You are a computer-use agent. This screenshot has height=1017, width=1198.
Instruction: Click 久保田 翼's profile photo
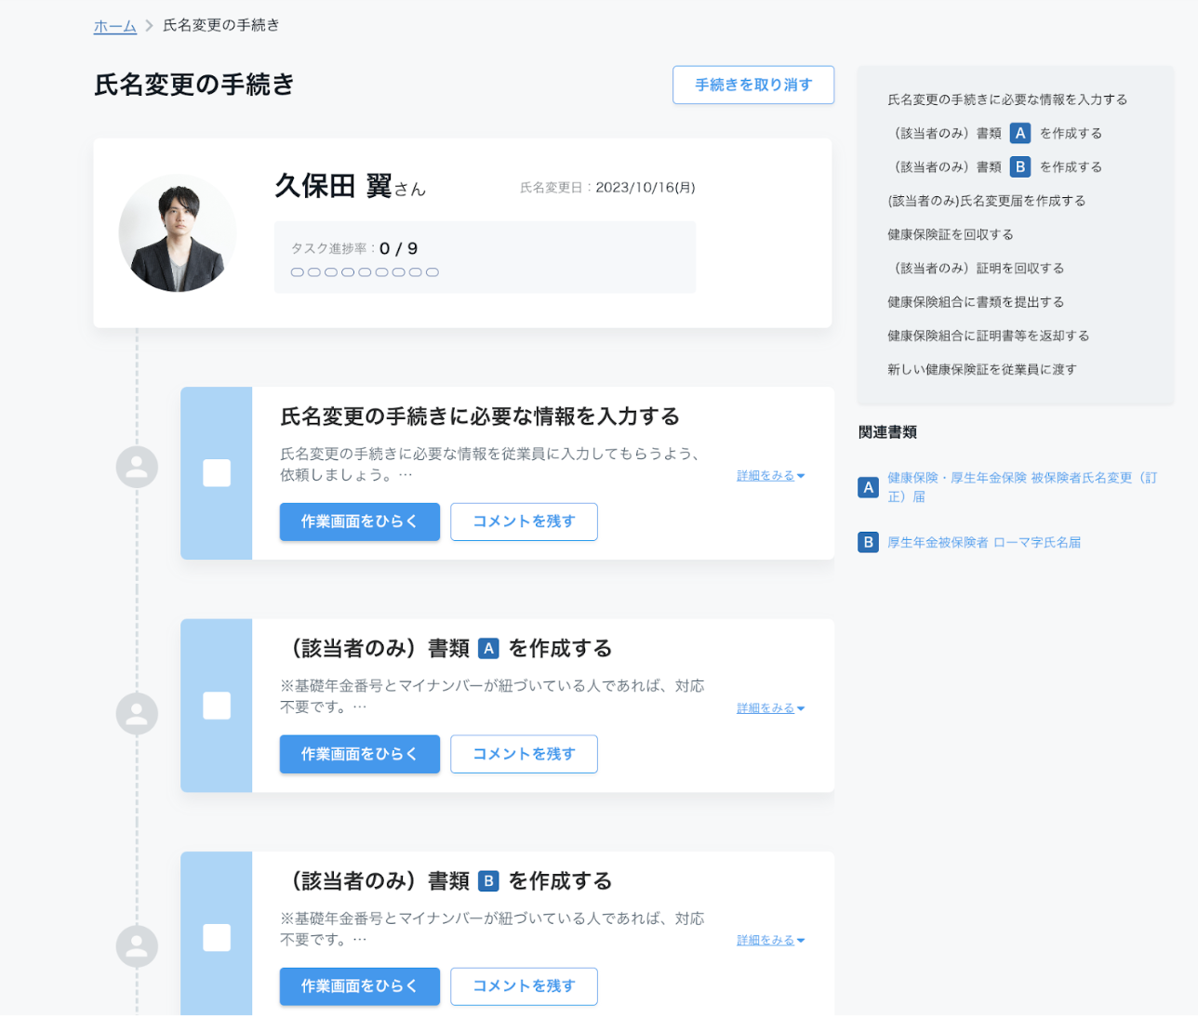pos(178,233)
